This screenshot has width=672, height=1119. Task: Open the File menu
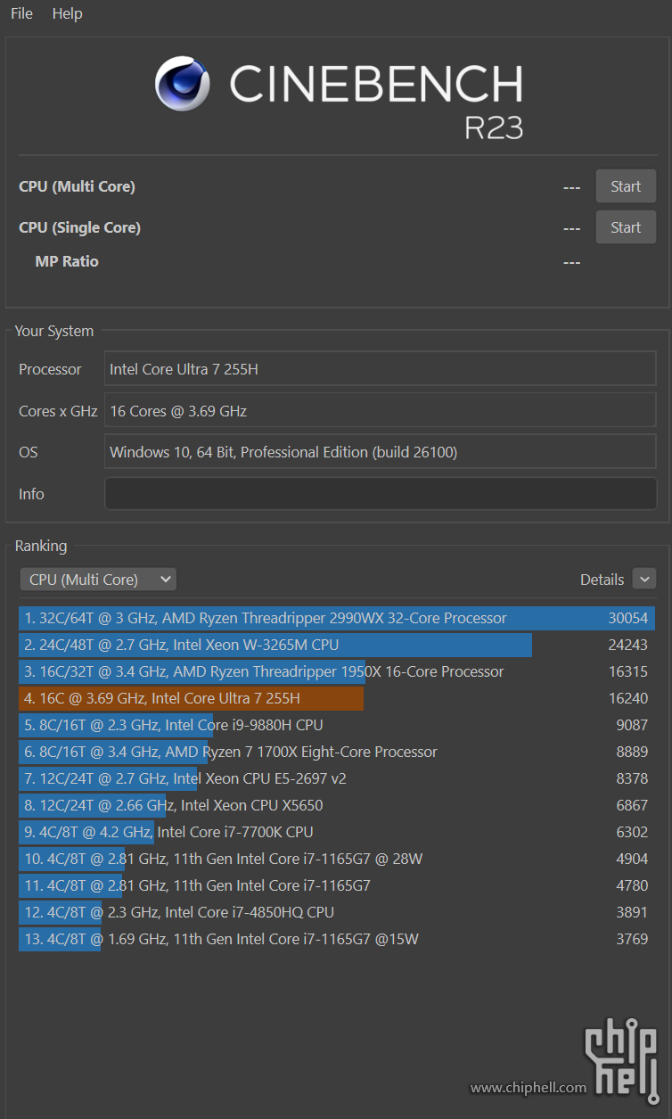pyautogui.click(x=21, y=13)
